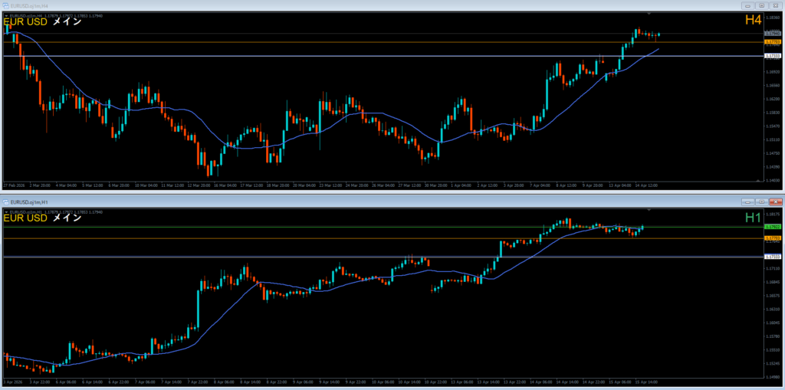Select the orange 1.17703 price label in H4 chart
Screen dimensions: 785x390
click(772, 42)
